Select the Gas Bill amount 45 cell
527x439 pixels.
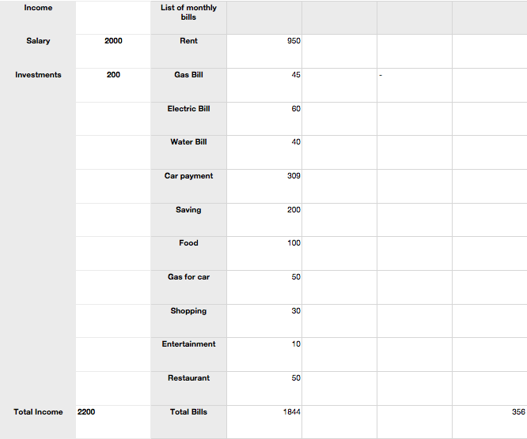click(264, 84)
